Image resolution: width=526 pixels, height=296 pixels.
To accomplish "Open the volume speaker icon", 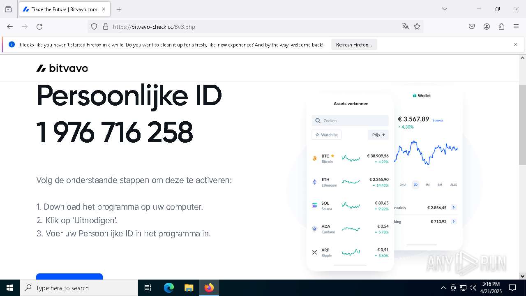I will pyautogui.click(x=473, y=288).
